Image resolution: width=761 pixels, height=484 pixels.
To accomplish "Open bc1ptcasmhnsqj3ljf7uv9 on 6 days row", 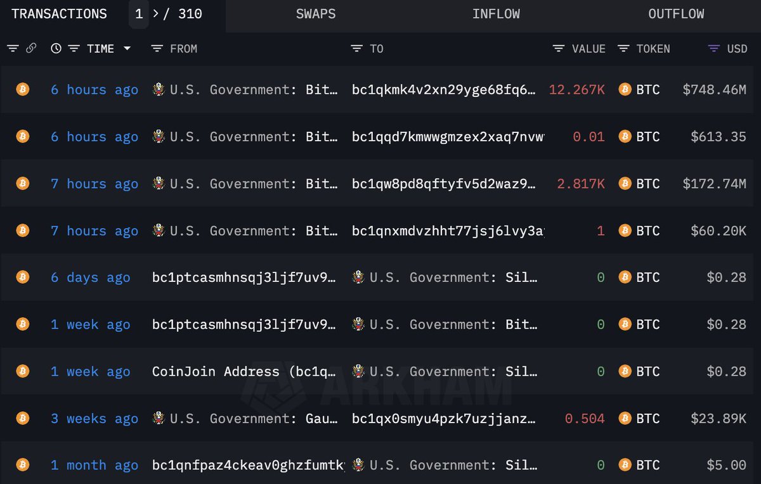I will 244,278.
